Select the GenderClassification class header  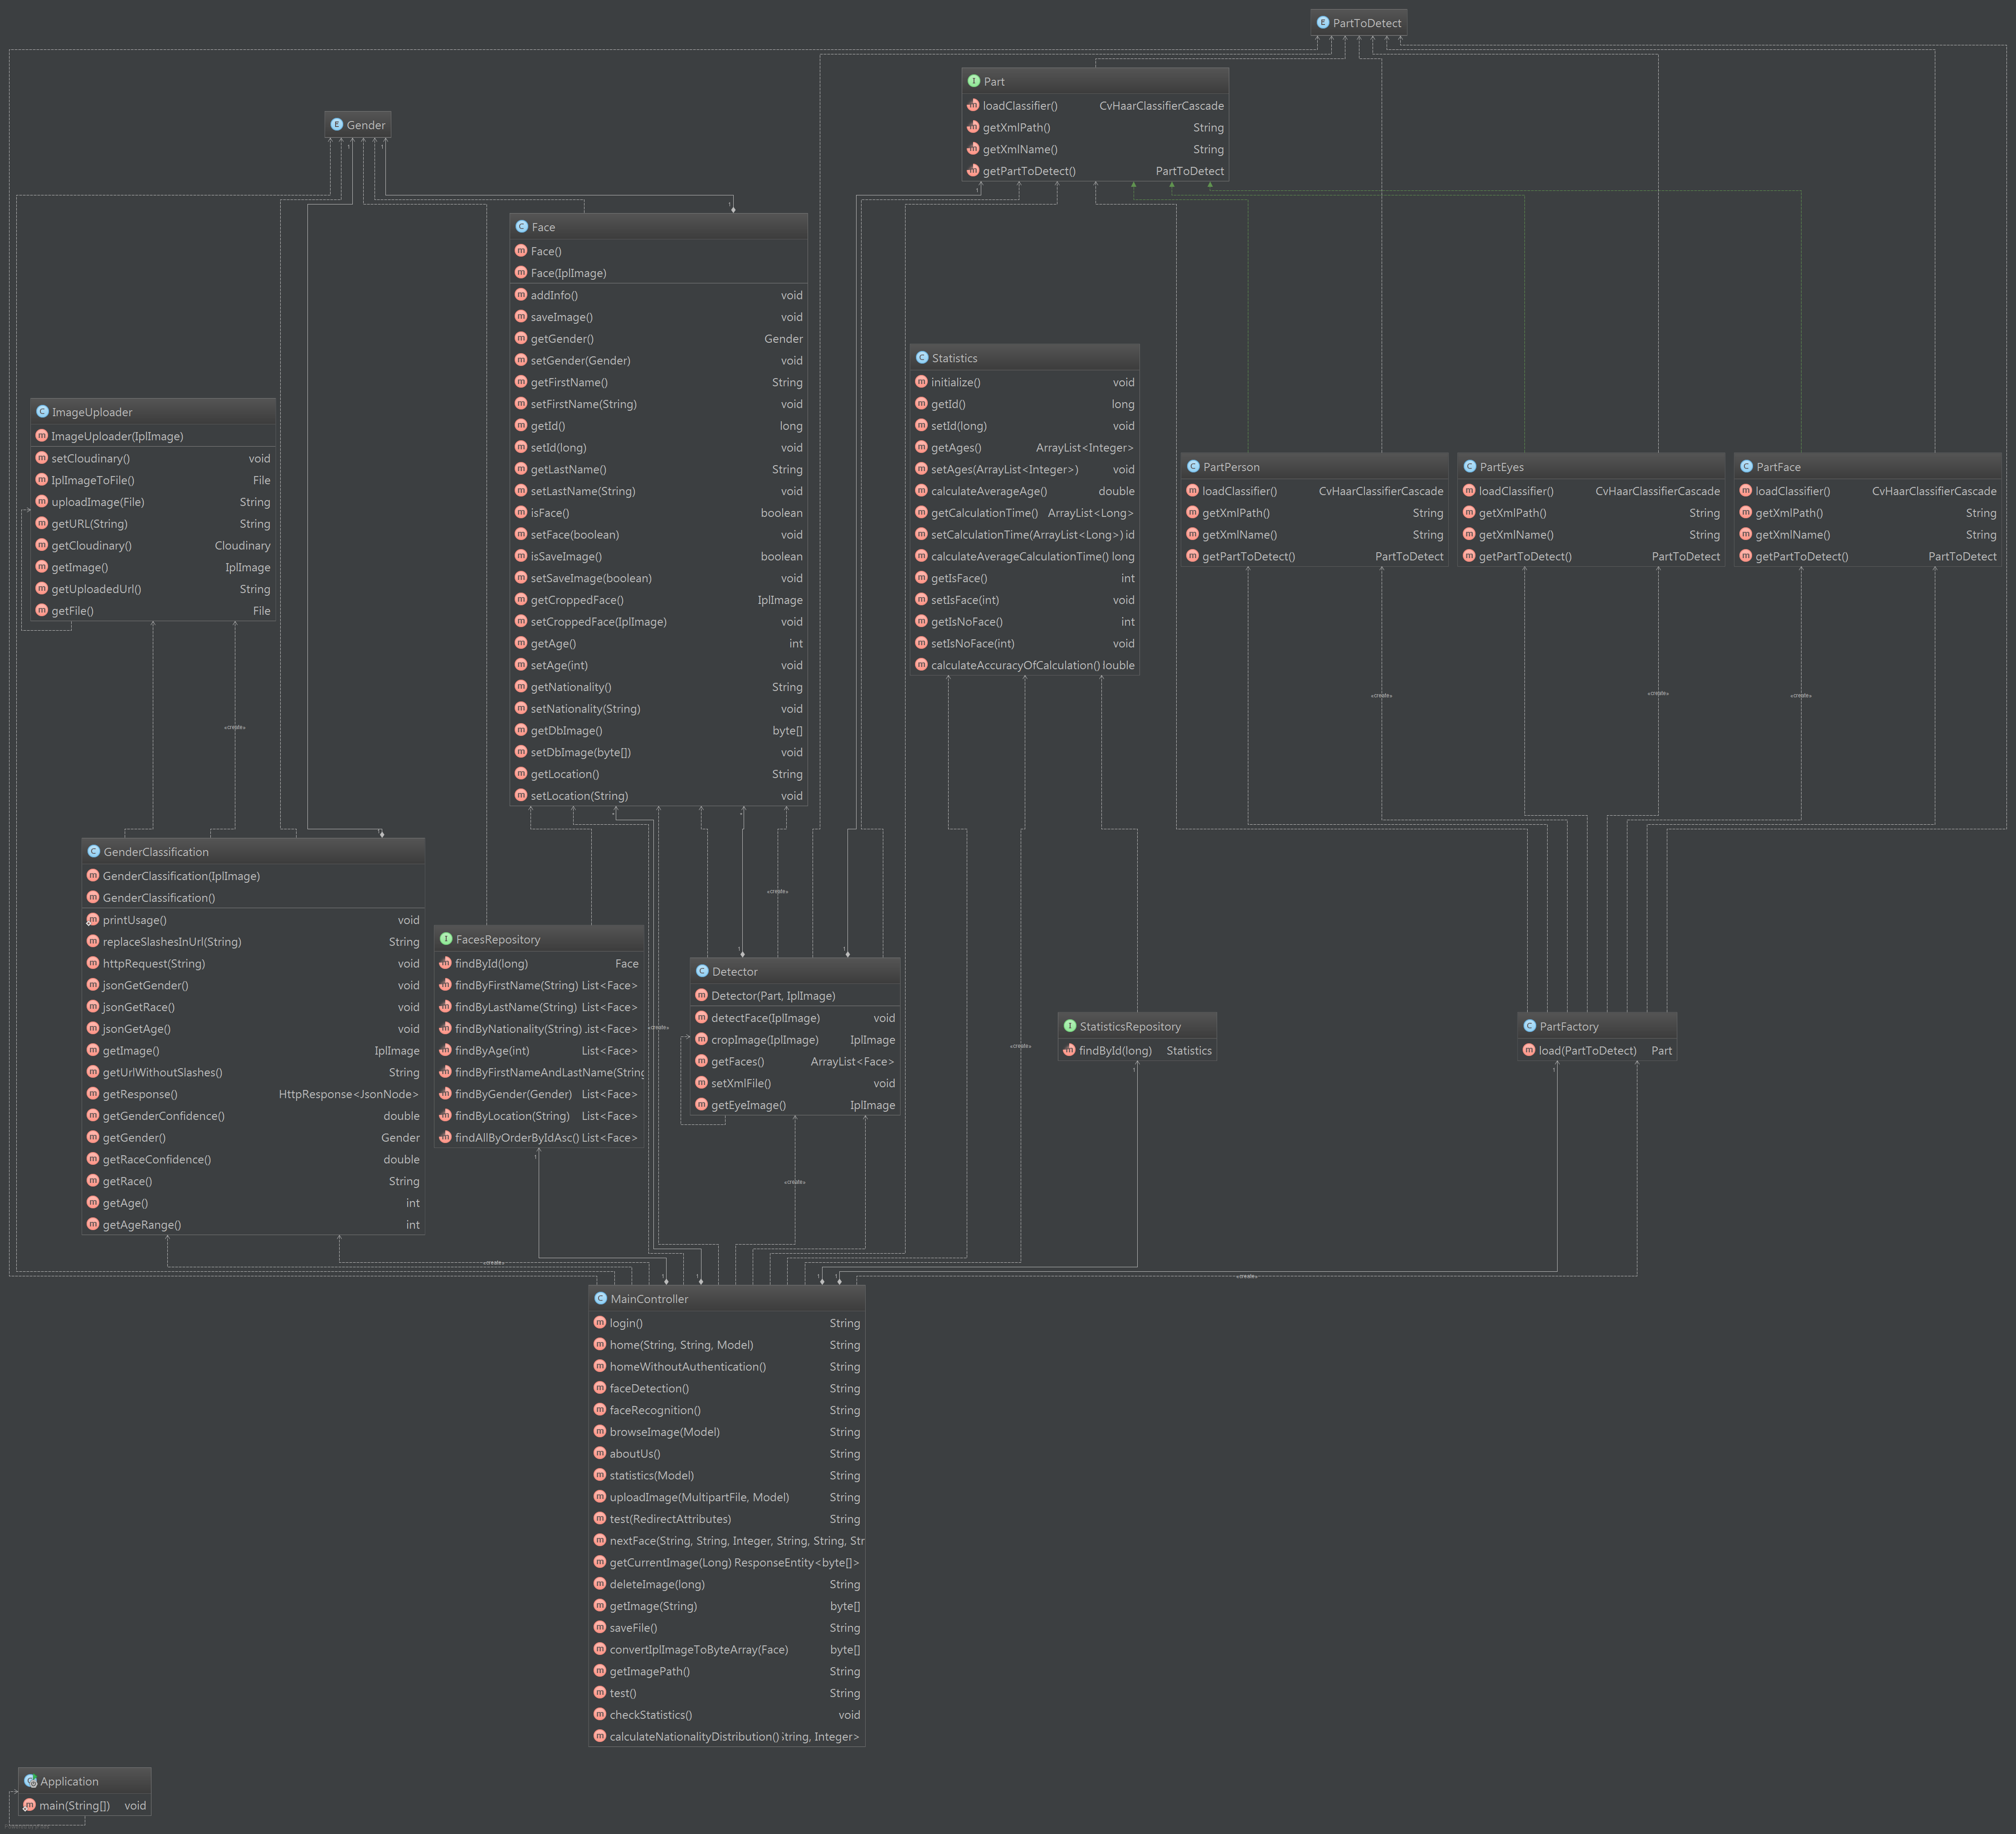(x=156, y=852)
